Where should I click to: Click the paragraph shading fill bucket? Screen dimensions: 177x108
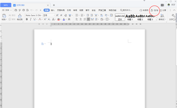pyautogui.click(x=102, y=19)
